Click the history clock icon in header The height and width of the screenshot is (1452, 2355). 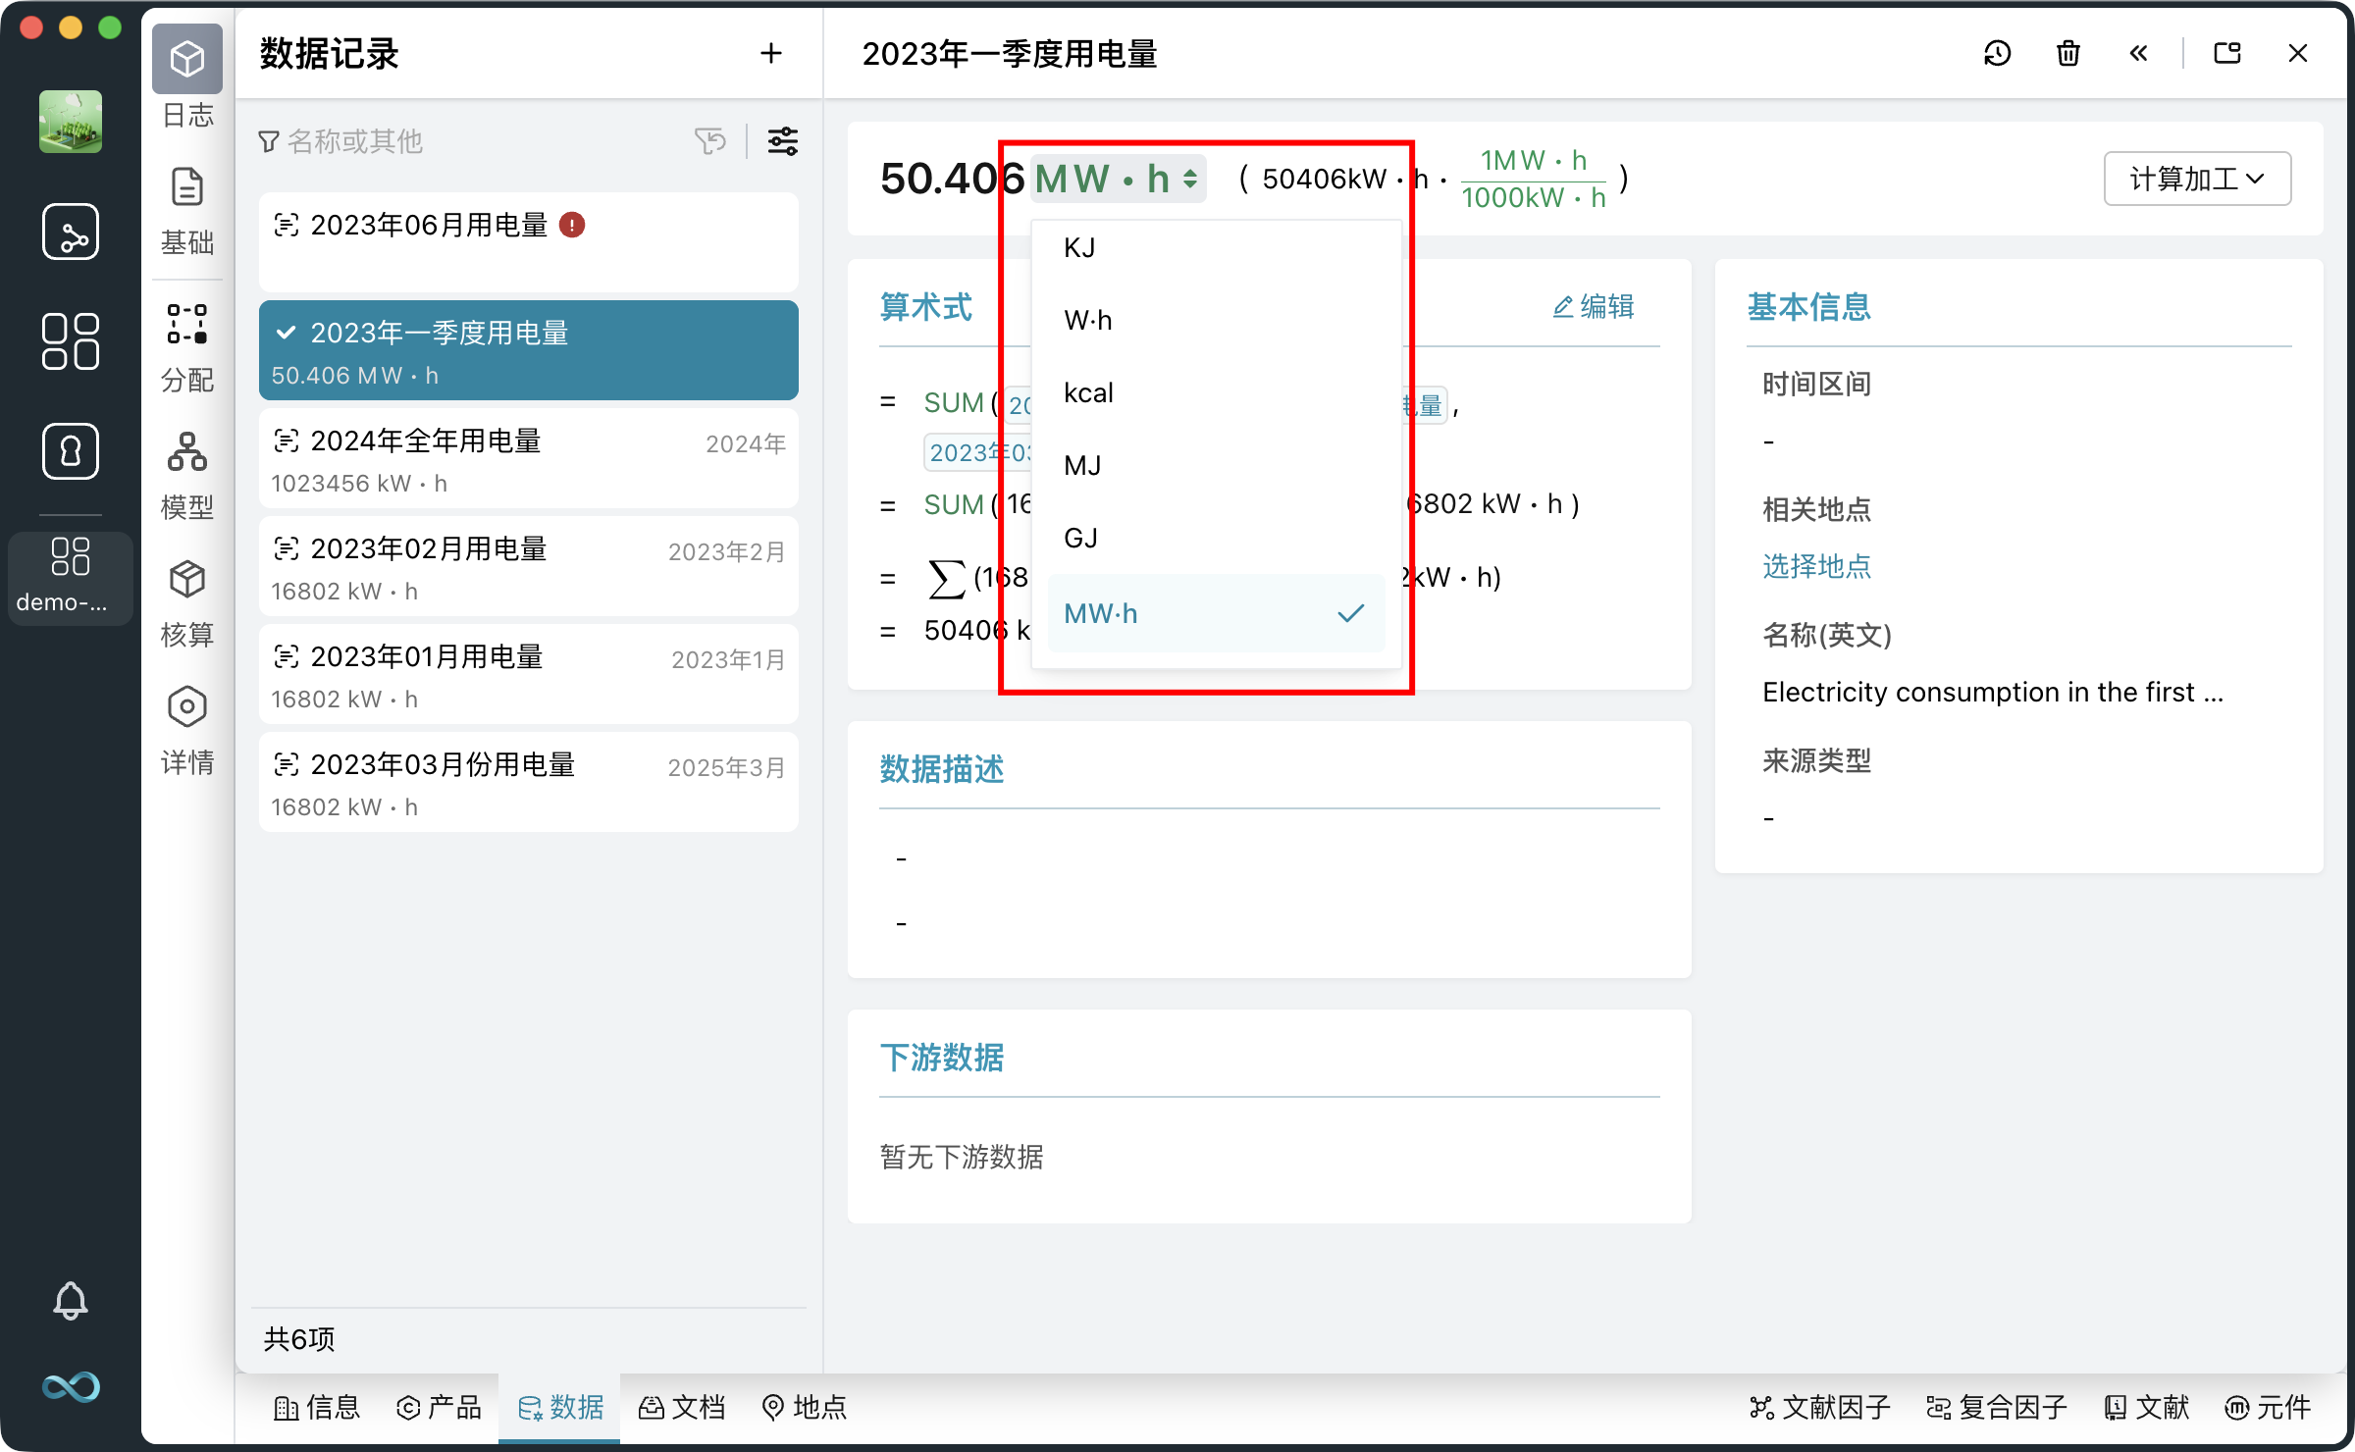point(1997,53)
